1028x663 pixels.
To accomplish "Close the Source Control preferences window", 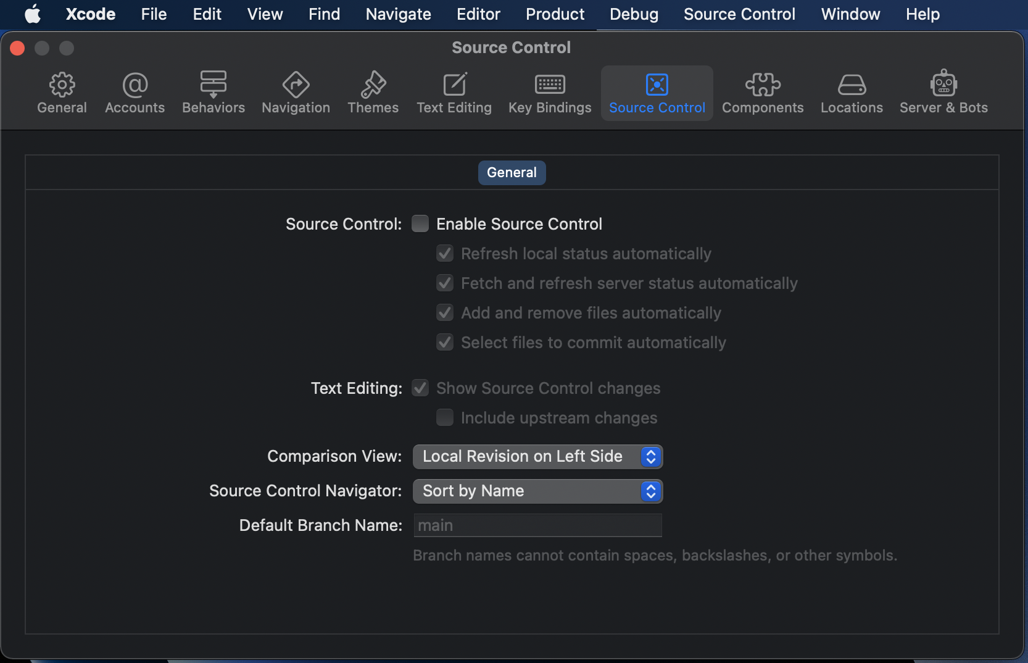I will 17,48.
